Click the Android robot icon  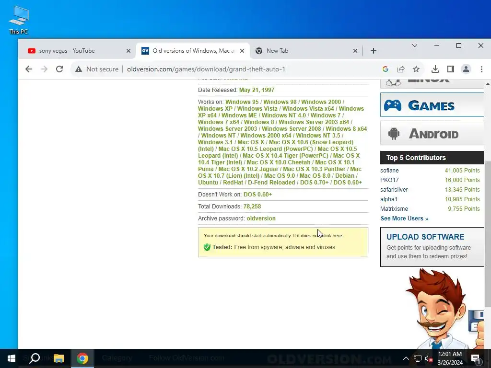394,134
